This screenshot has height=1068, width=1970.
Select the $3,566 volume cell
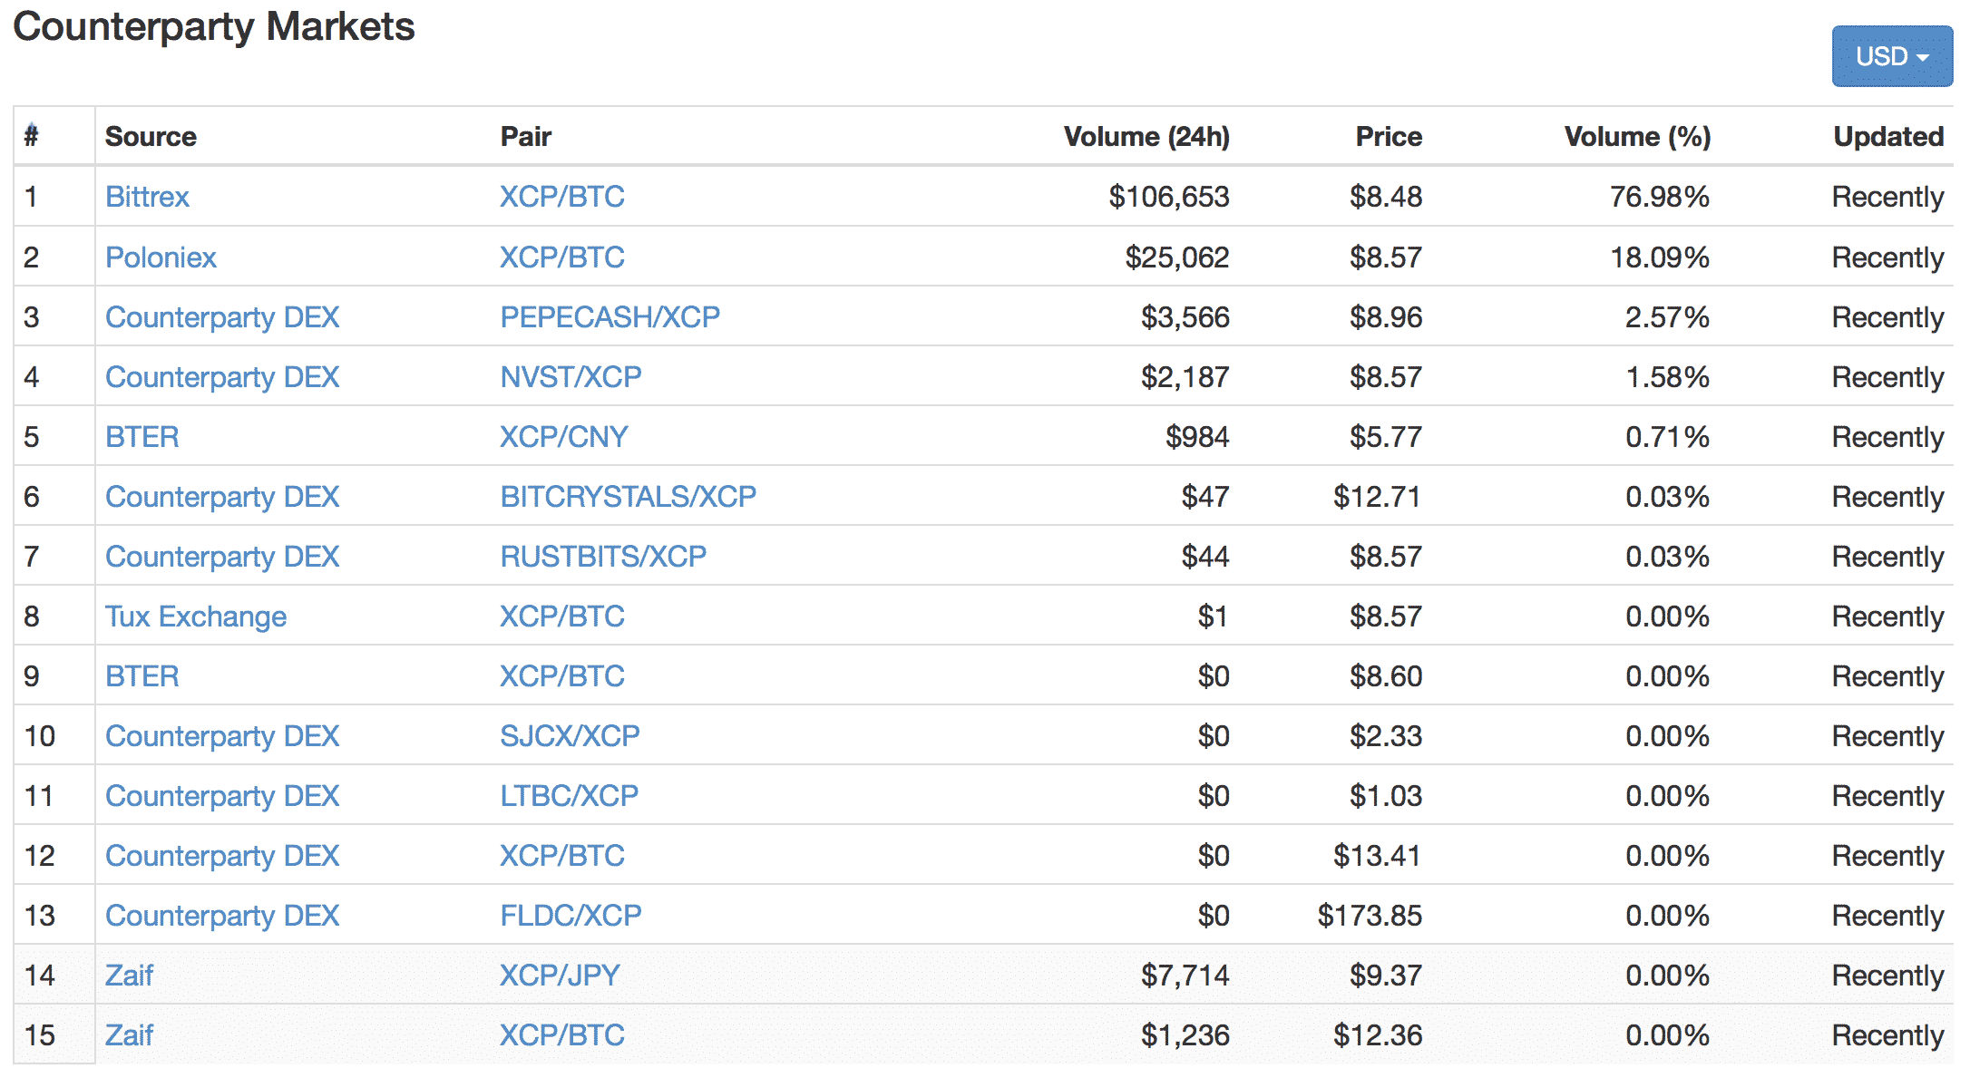[1185, 317]
